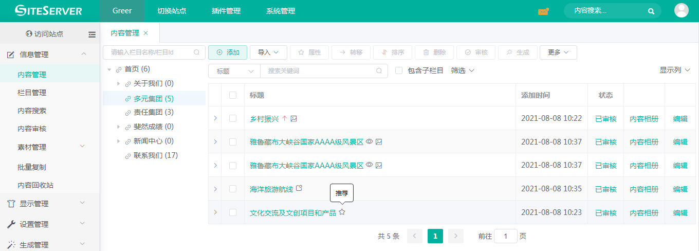This screenshot has width=699, height=251.
Task: Click the notification mail icon in header
Action: [x=543, y=11]
